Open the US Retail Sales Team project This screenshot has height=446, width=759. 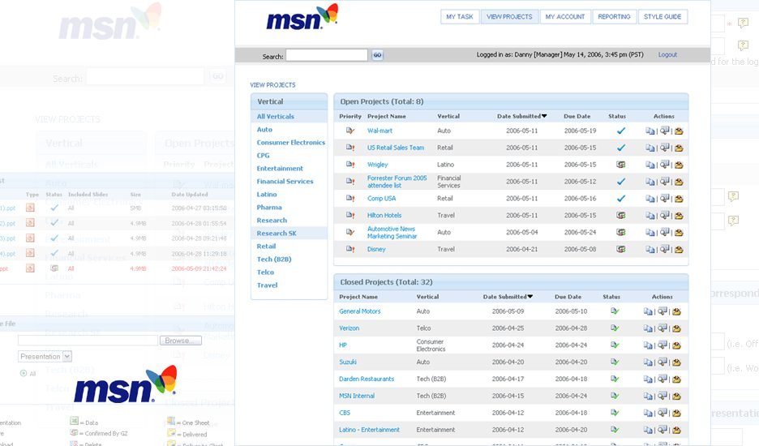[396, 148]
